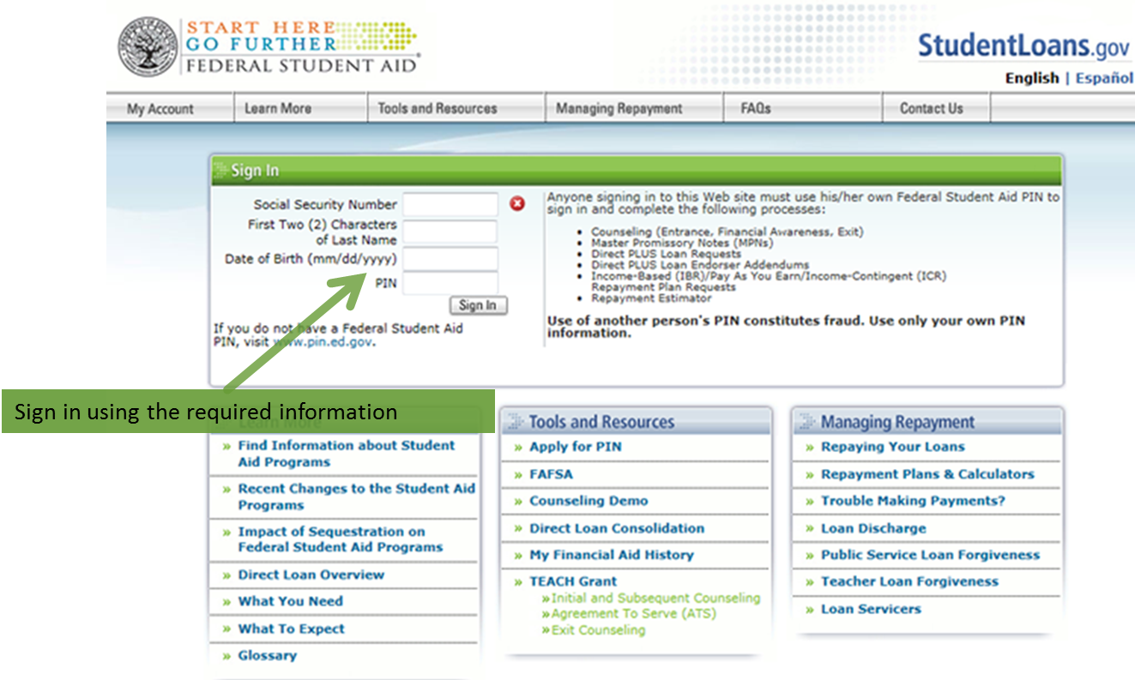
Task: Open the Tools and Resources menu tab
Action: coord(438,108)
